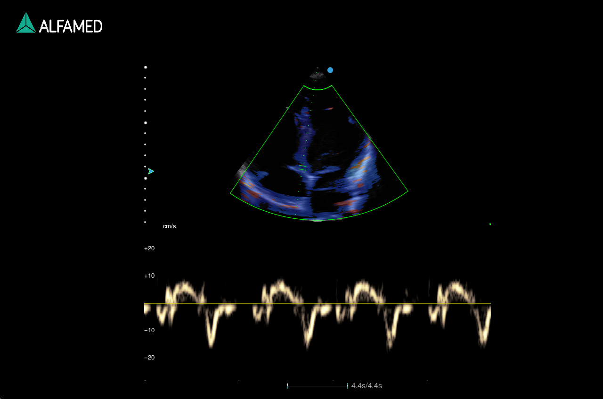Image resolution: width=603 pixels, height=399 pixels.
Task: Click the 4.4s/4.4s time readout
Action: (x=367, y=386)
